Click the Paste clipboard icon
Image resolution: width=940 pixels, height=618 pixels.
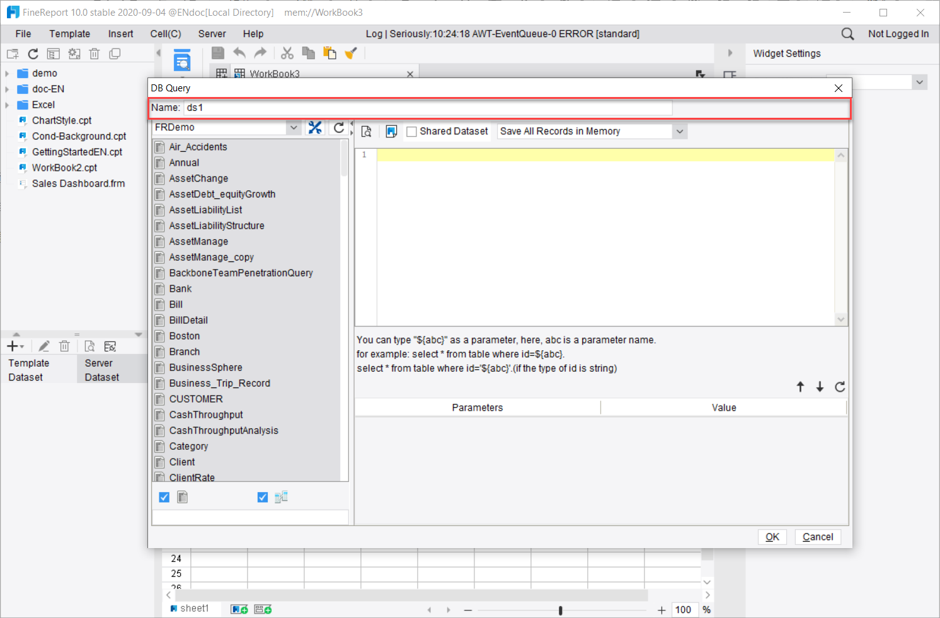pyautogui.click(x=330, y=54)
